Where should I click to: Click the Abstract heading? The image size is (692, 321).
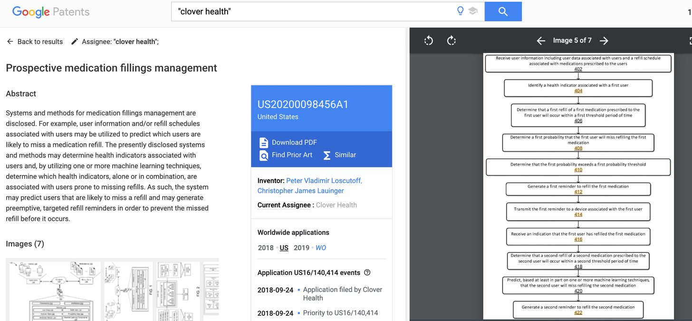tap(21, 94)
